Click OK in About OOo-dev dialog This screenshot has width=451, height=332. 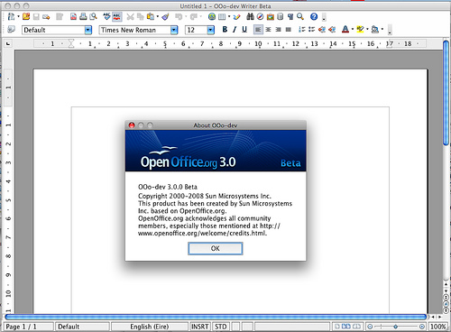pos(216,249)
